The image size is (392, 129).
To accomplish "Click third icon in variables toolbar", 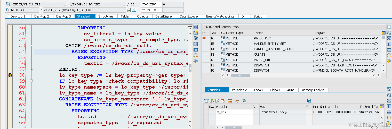I will [x=217, y=100].
